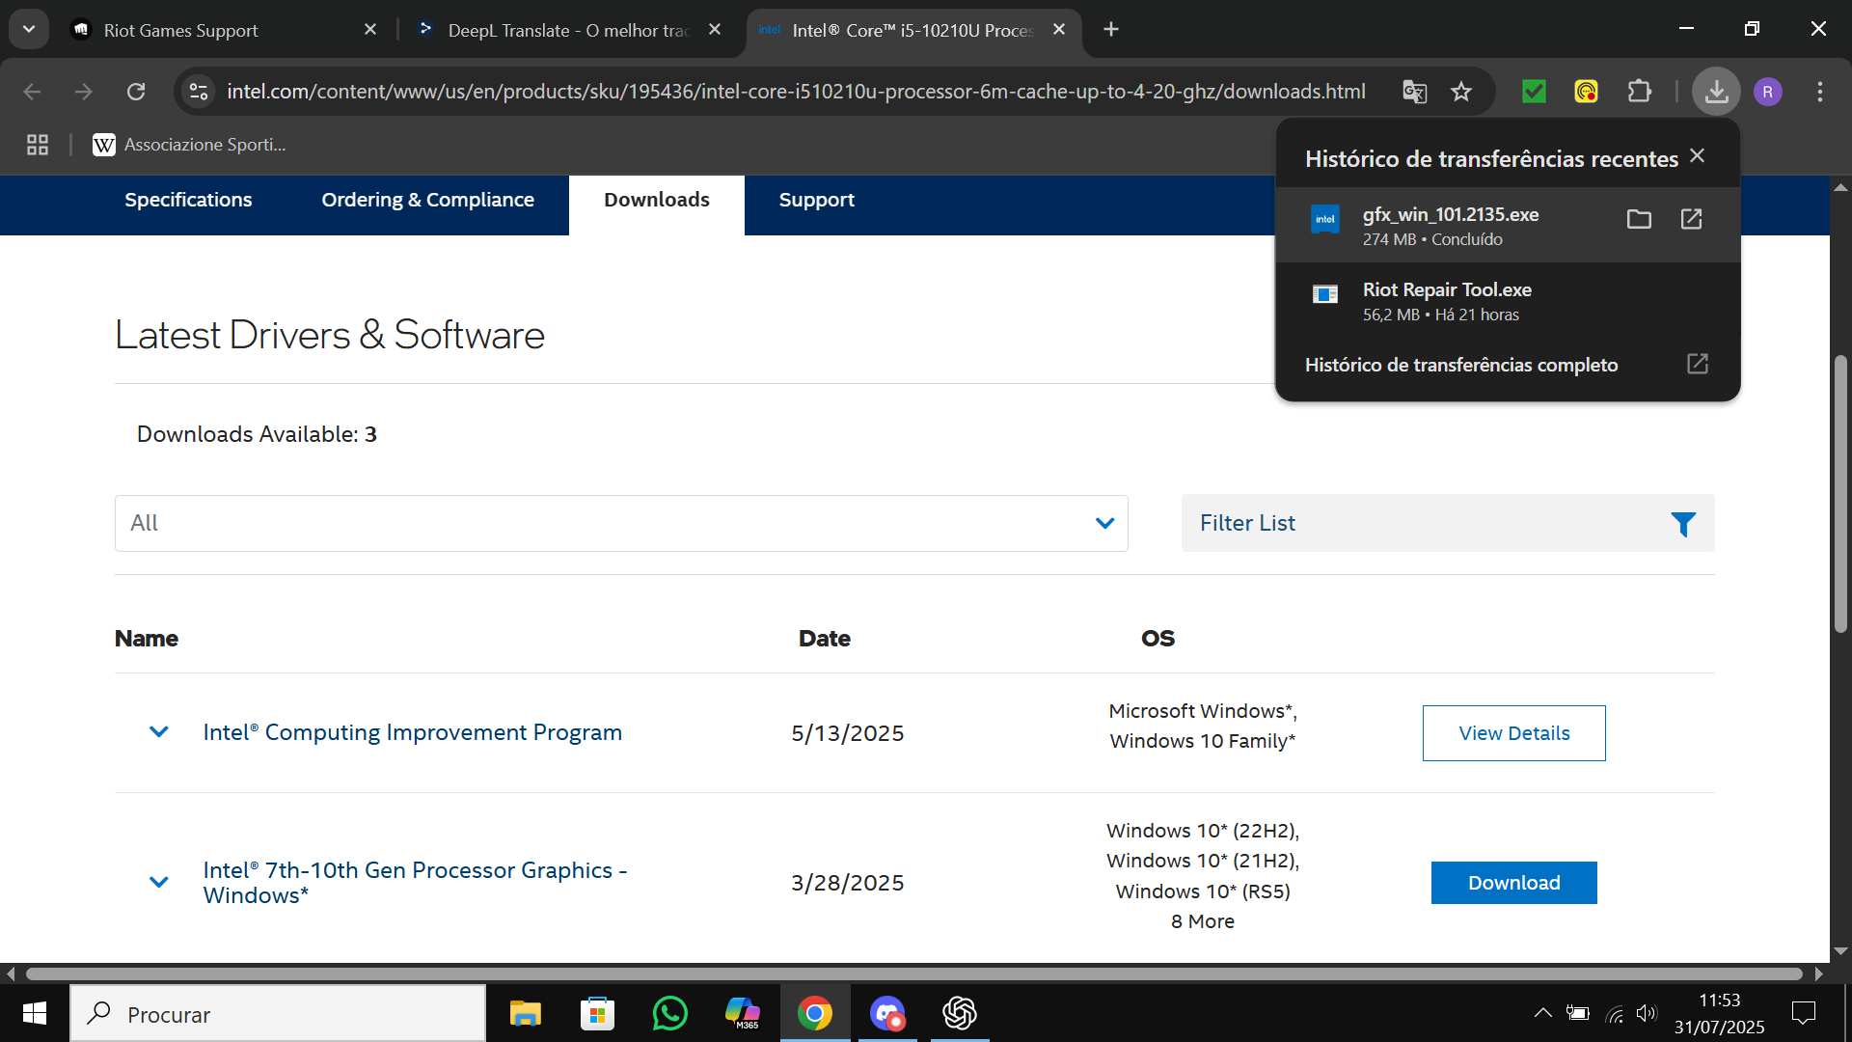This screenshot has height=1042, width=1852.
Task: Open the Associazione Sporti... bookmark
Action: 189,145
